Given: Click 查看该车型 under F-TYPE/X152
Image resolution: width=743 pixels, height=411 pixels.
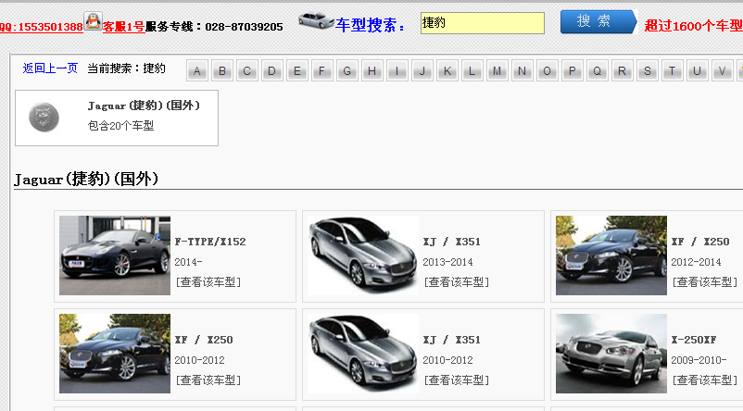Looking at the screenshot, I should pos(208,282).
